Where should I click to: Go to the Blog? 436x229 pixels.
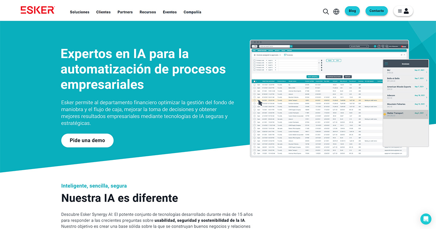(352, 11)
